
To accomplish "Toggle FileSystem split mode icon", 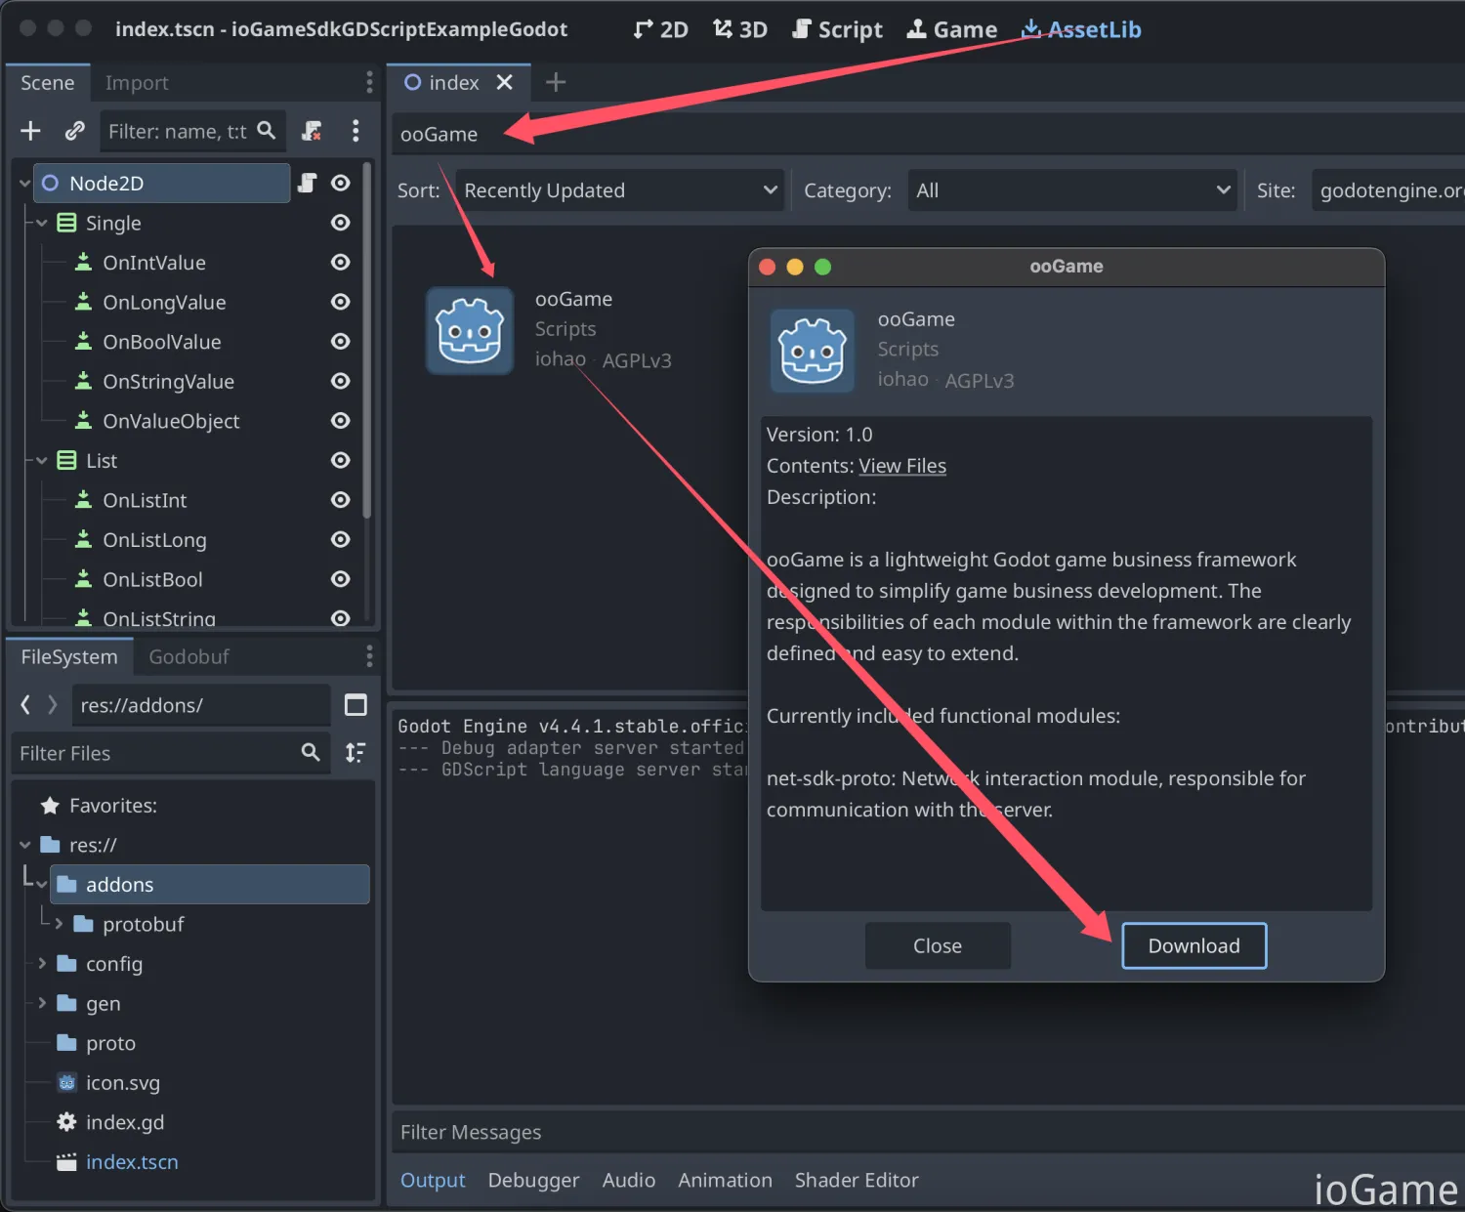I will (x=356, y=705).
